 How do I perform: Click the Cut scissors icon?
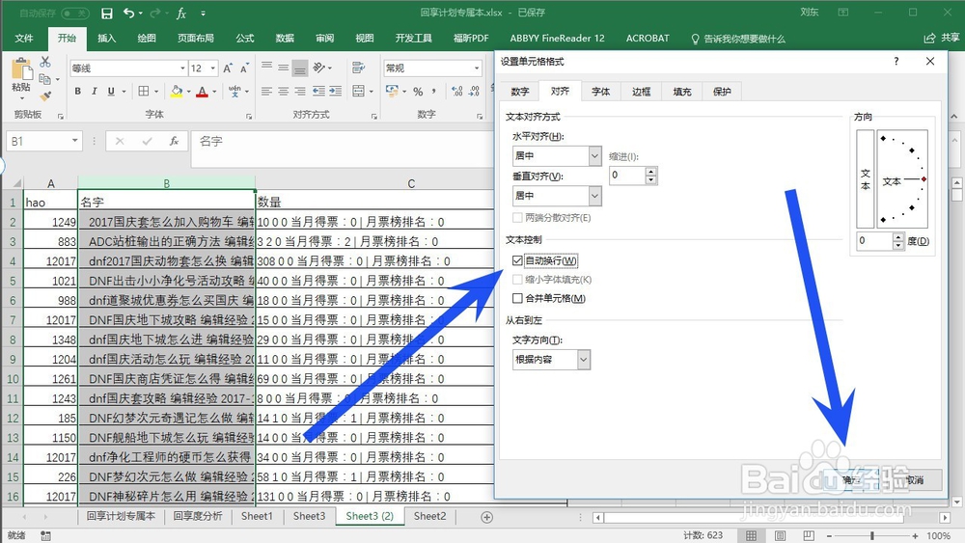pyautogui.click(x=45, y=62)
